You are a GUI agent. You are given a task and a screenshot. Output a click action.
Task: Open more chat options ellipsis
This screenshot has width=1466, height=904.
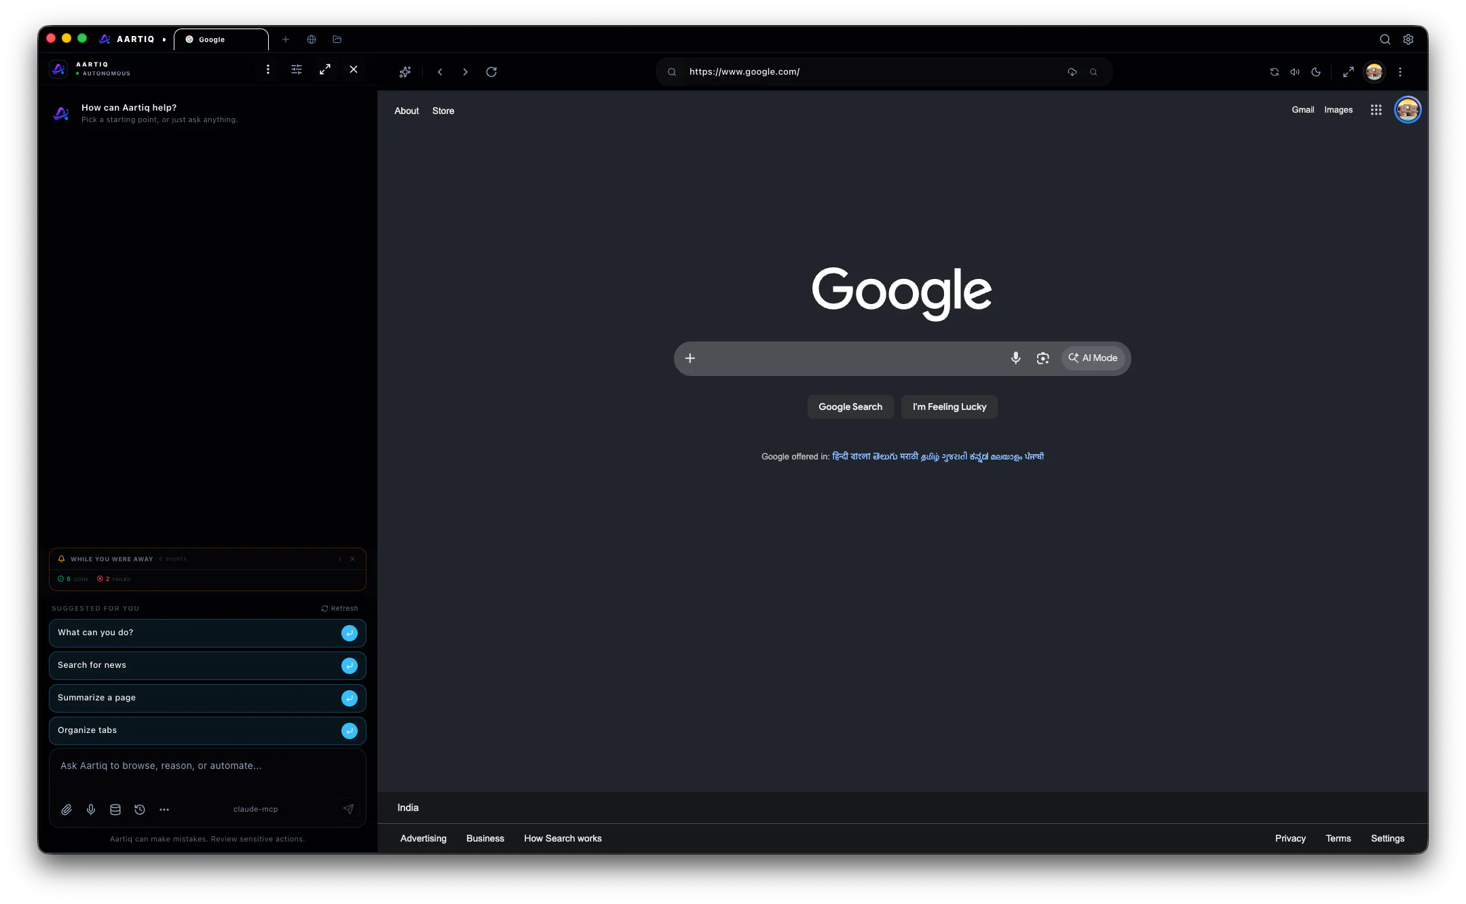tap(164, 810)
